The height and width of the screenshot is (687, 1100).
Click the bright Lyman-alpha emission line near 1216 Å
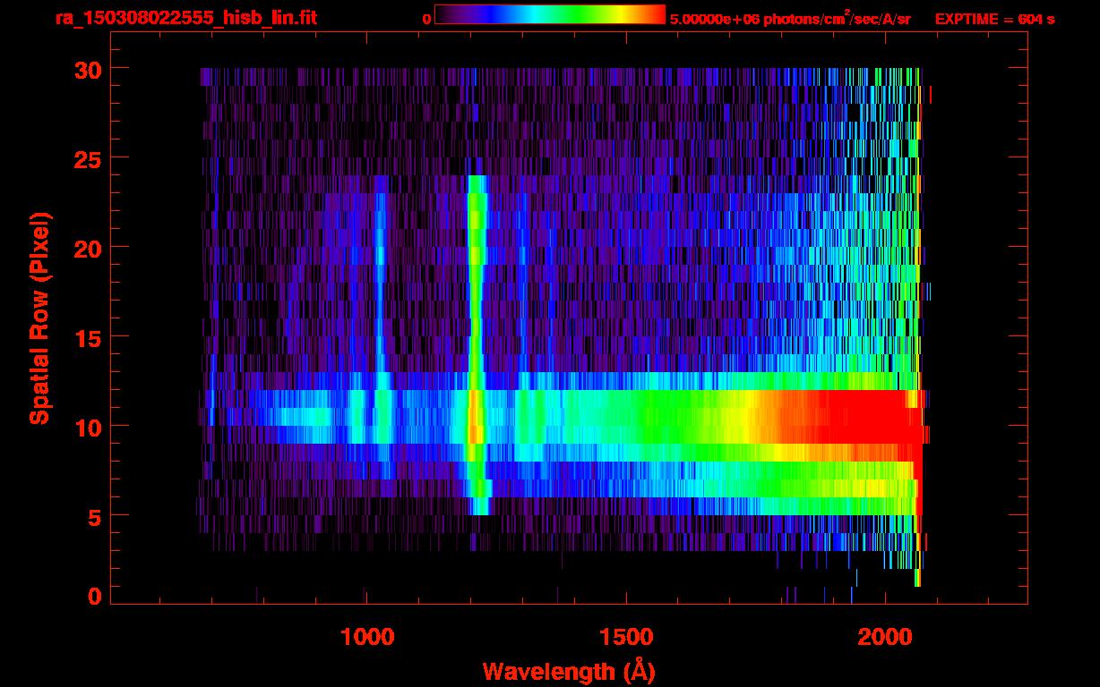(x=477, y=344)
